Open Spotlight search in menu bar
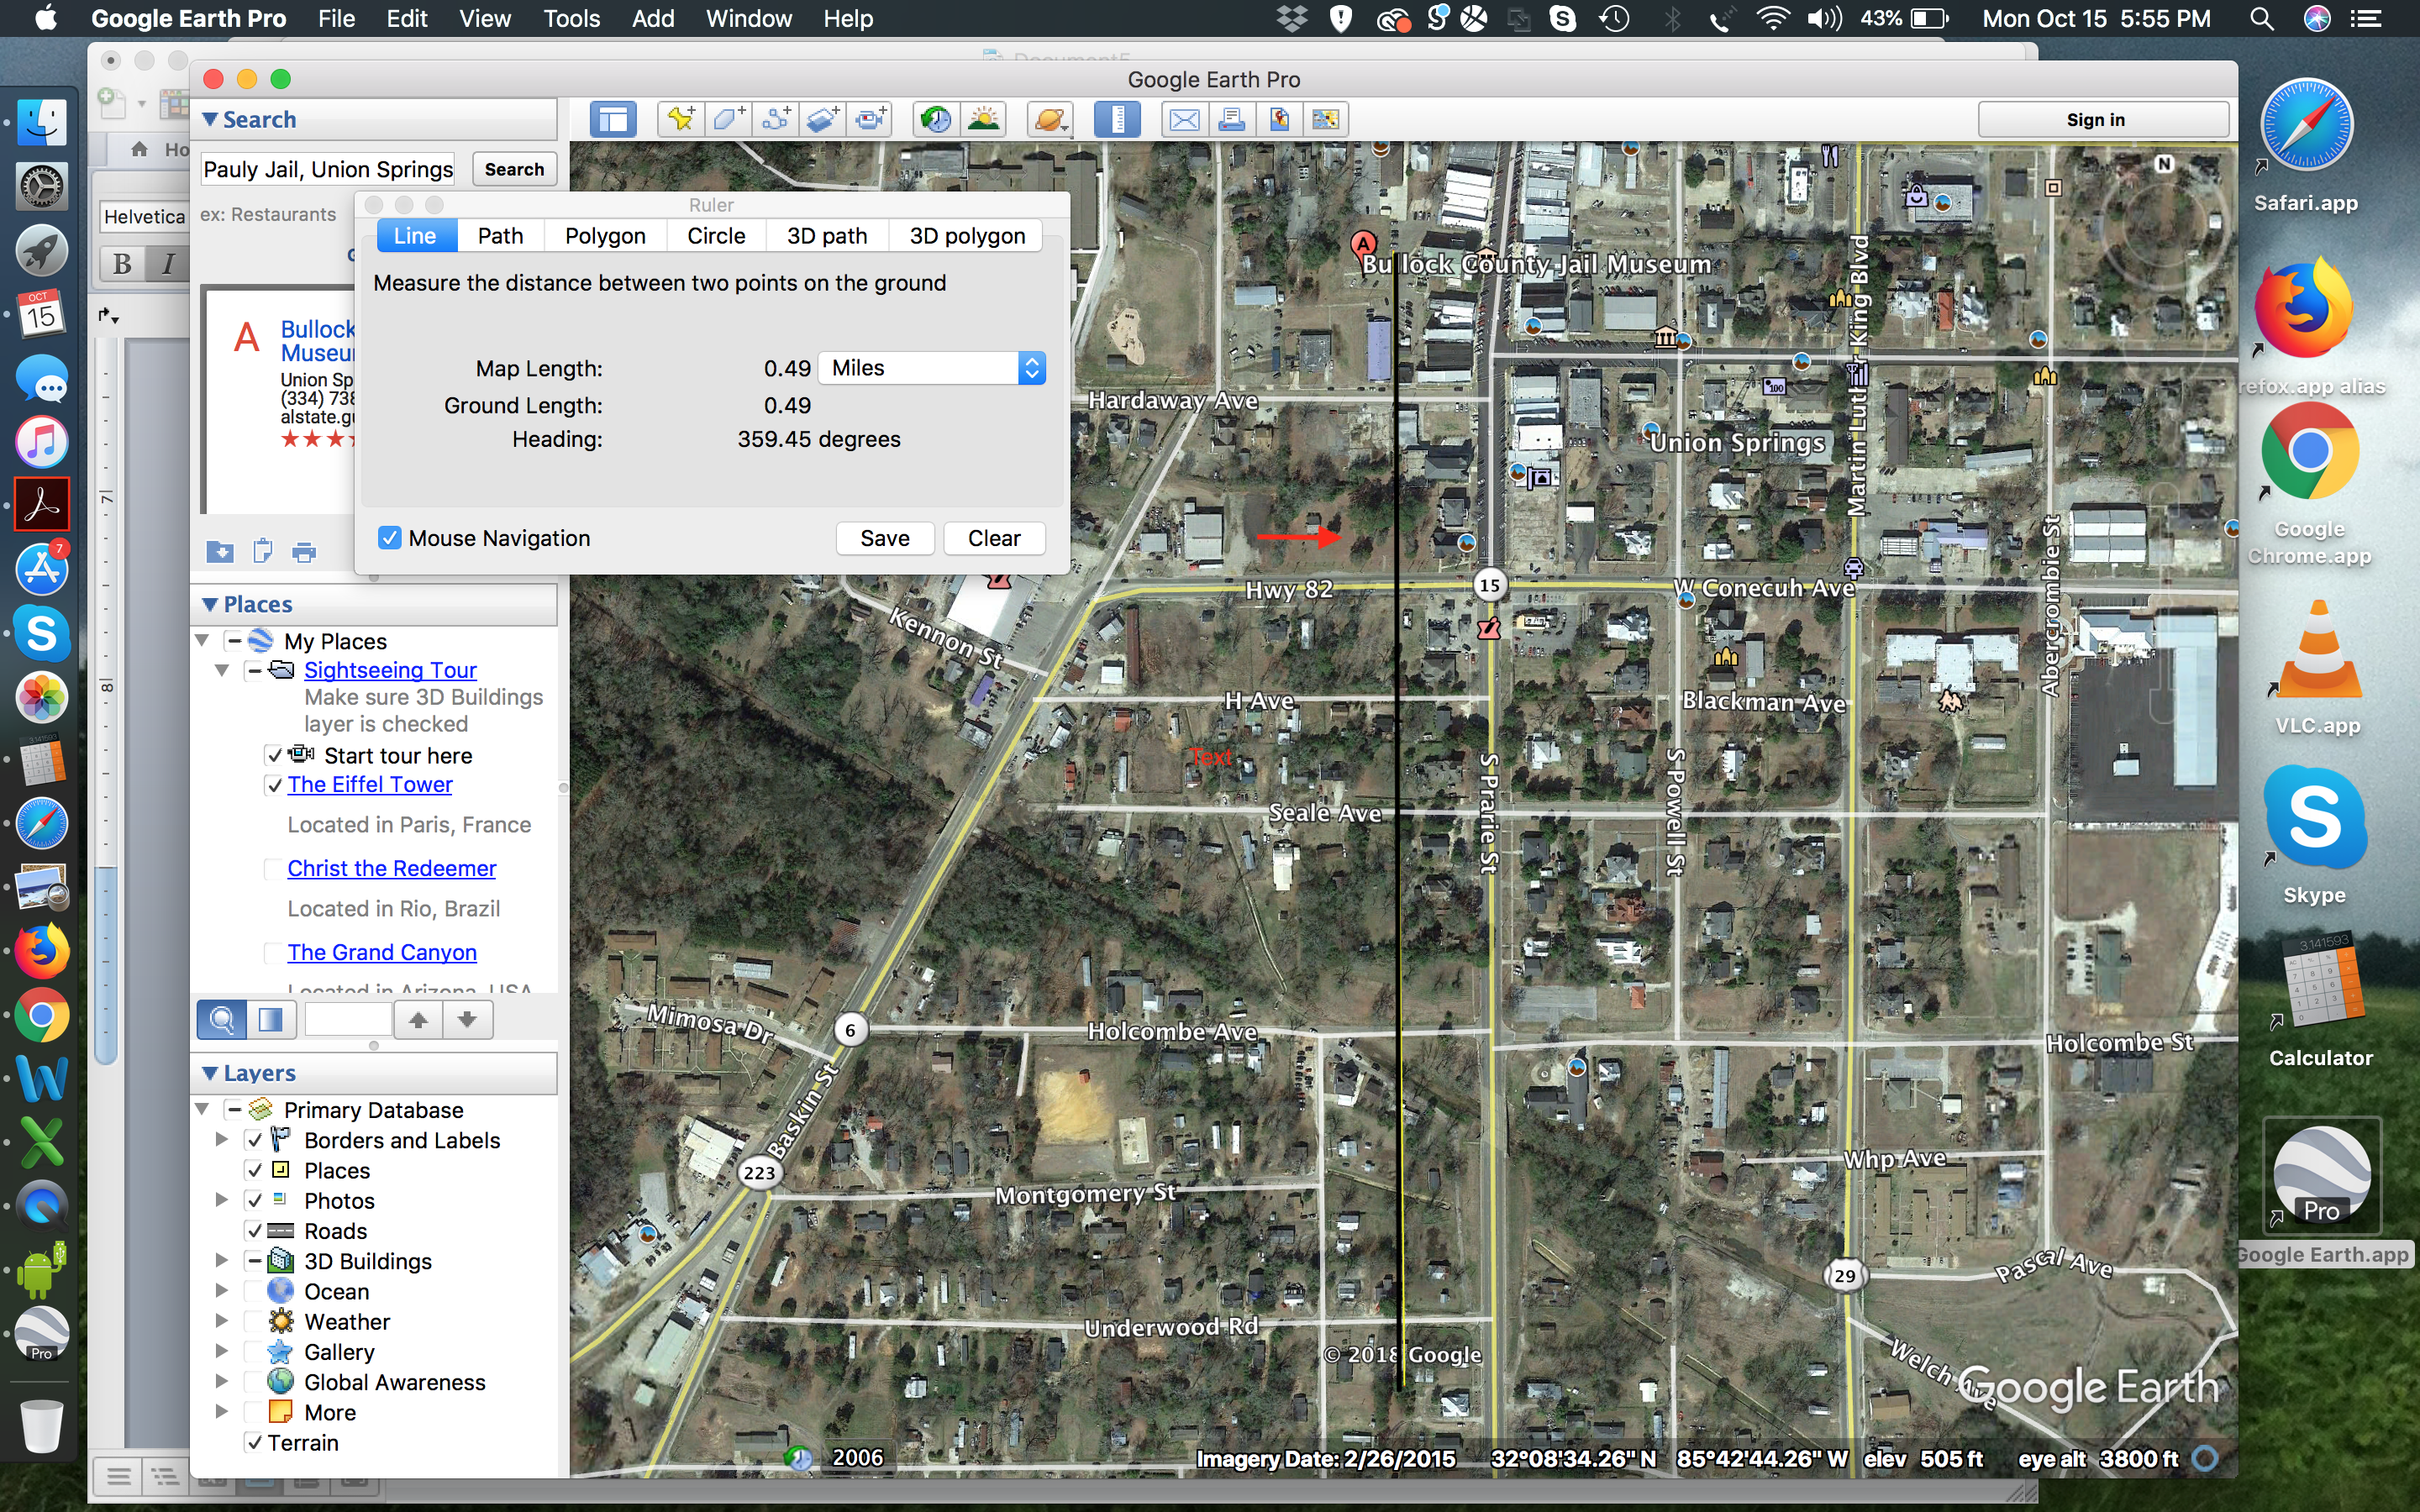The image size is (2420, 1512). (2261, 18)
